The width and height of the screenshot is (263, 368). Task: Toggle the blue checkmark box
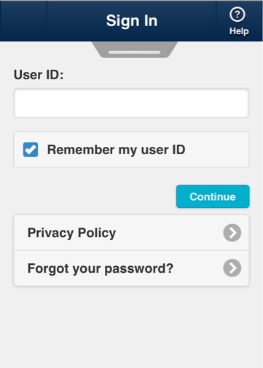pos(31,150)
